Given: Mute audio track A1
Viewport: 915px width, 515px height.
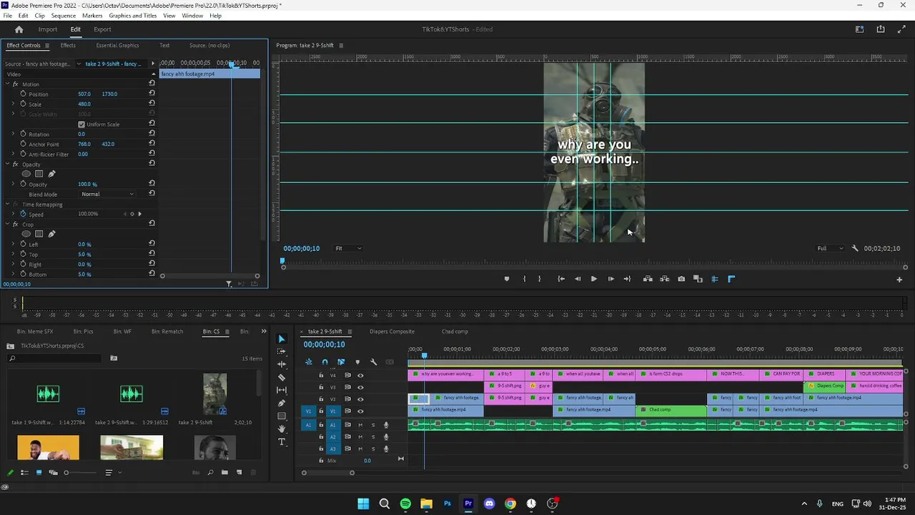Looking at the screenshot, I should [360, 425].
